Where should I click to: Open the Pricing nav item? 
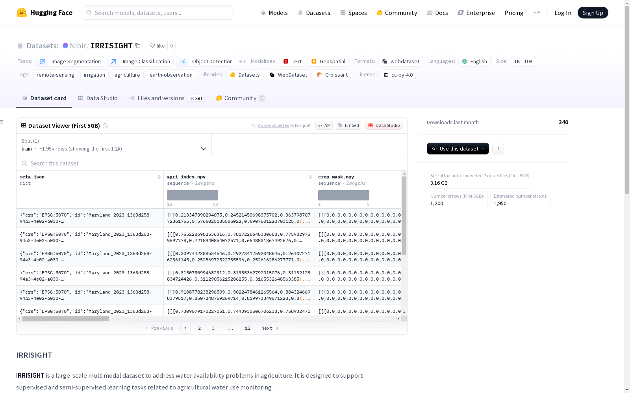click(x=514, y=13)
